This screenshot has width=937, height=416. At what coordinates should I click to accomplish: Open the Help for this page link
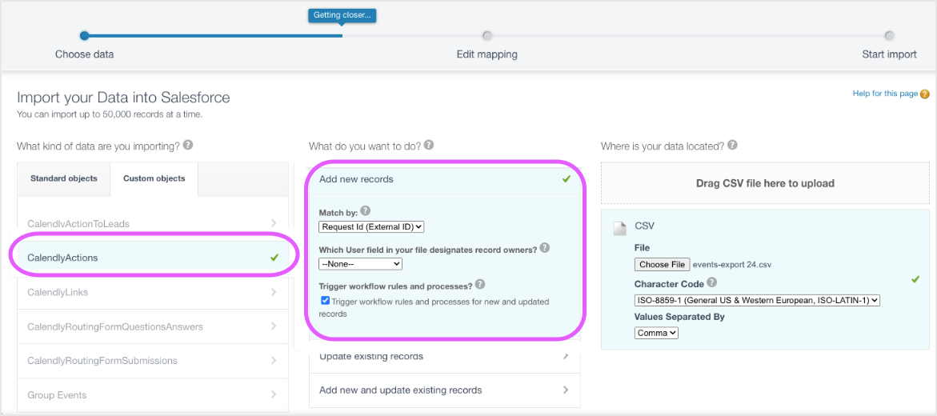[x=885, y=94]
